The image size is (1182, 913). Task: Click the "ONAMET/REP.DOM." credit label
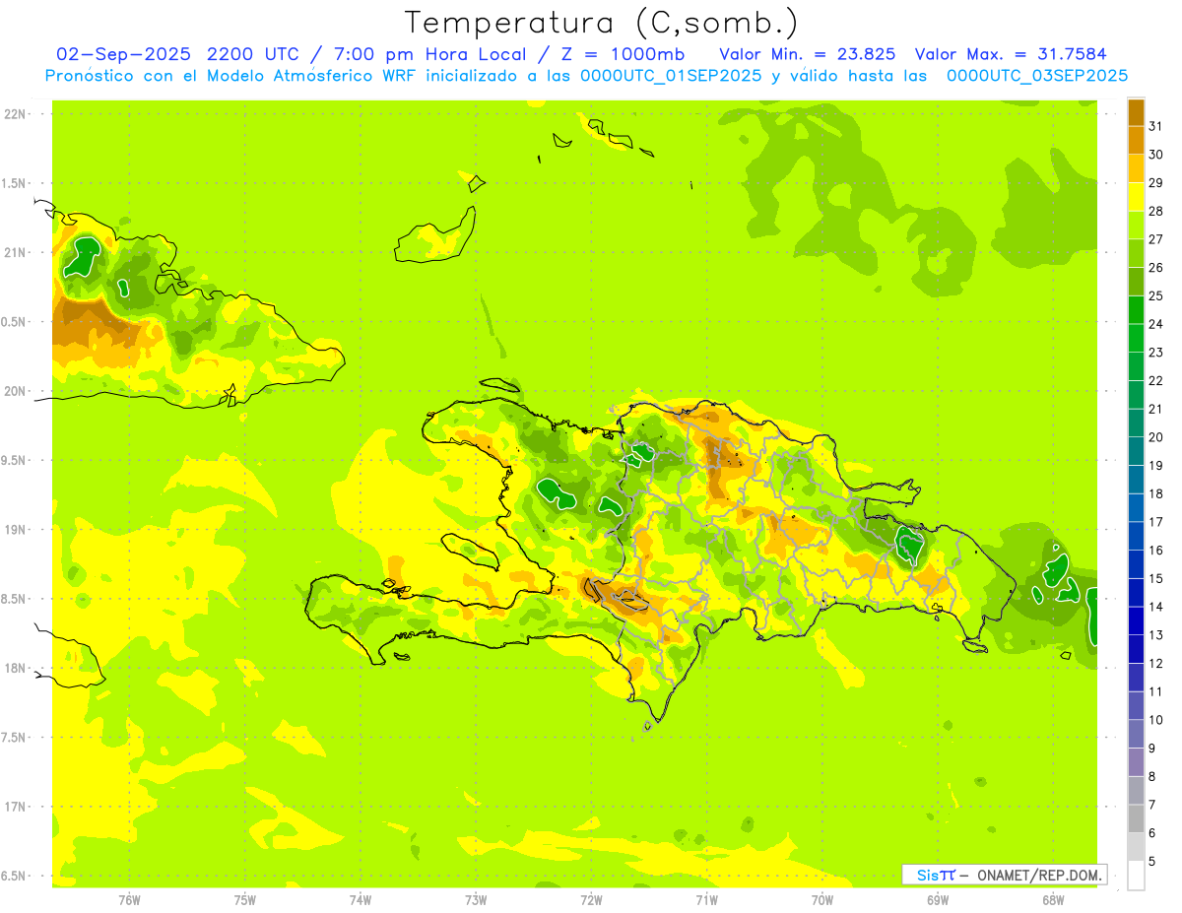click(x=1038, y=875)
